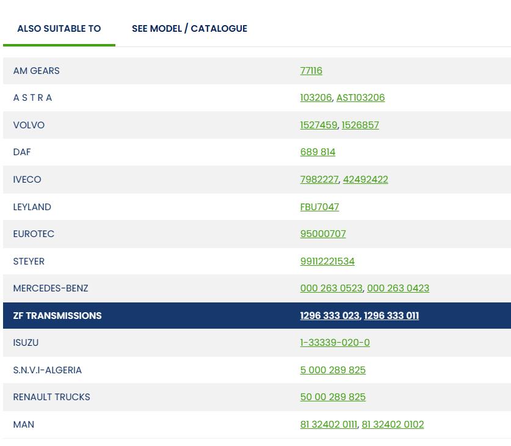
Task: Open DAF part number 689 814
Action: (317, 152)
